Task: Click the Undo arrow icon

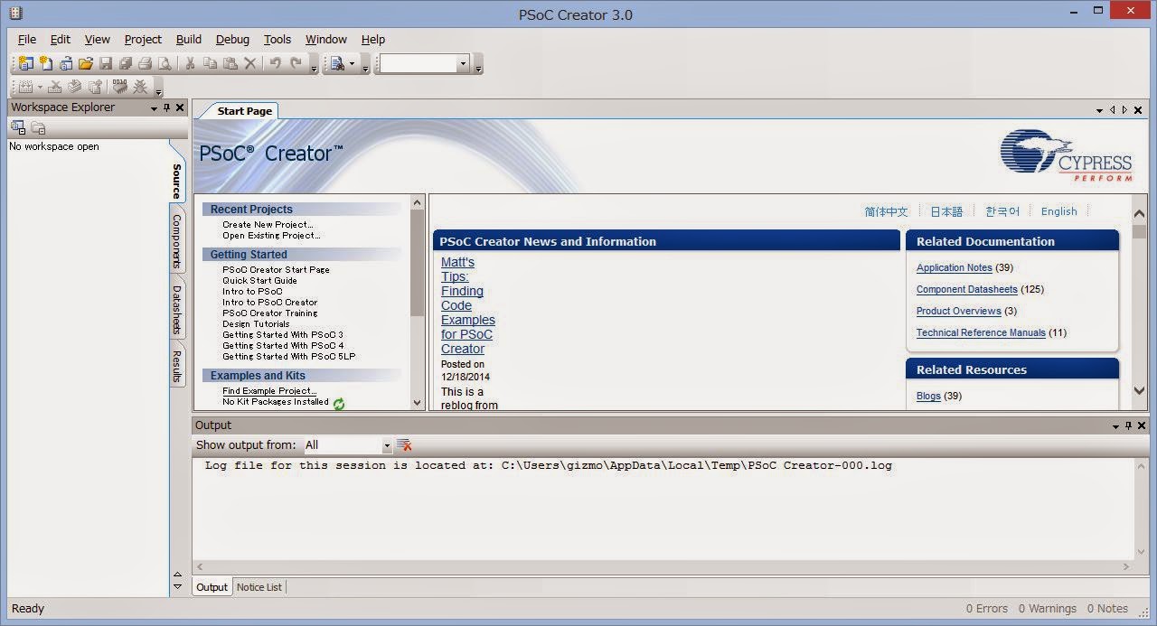Action: click(275, 63)
